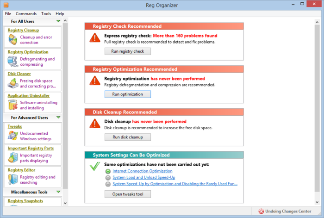Toggle the circle beside System Speed-Up by Optimization
Screen dimensions: 324x218
coord(108,184)
